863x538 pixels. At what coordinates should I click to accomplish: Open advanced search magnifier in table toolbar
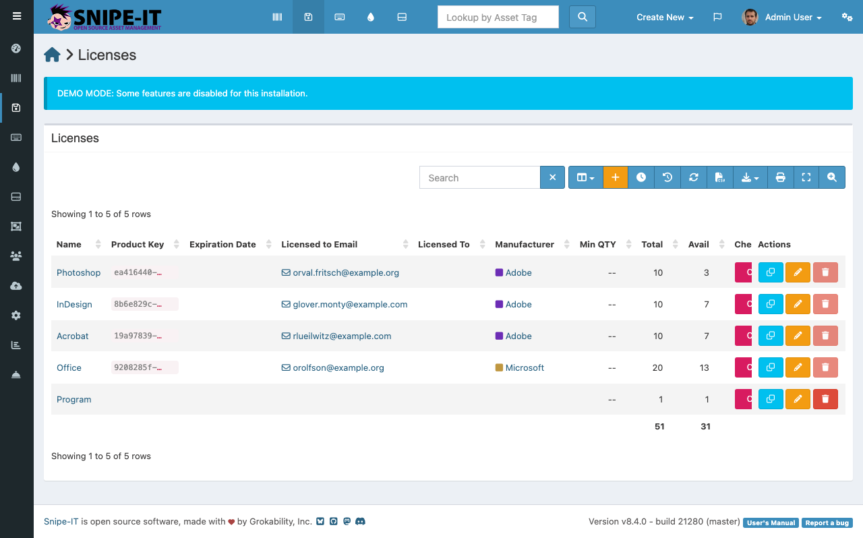[832, 177]
